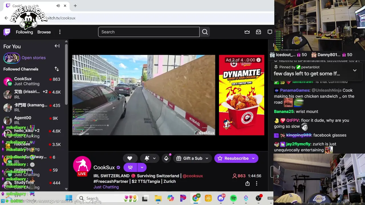Submit search with the magnifier button
Viewport: 365px width, 205px height.
point(205,32)
